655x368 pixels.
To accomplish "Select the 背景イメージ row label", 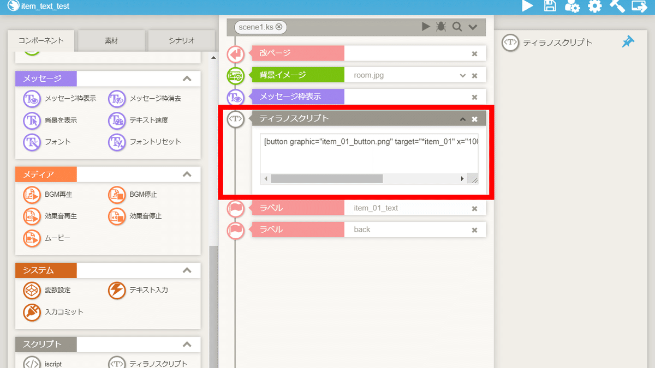I will tap(298, 75).
